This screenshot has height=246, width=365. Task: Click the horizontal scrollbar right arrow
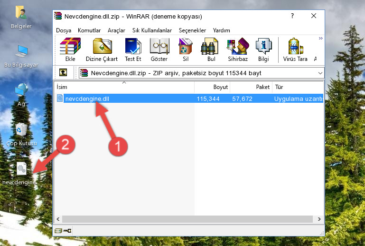pyautogui.click(x=319, y=219)
